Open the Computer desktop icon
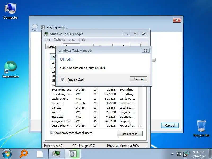212x159 pixels. pyautogui.click(x=11, y=11)
